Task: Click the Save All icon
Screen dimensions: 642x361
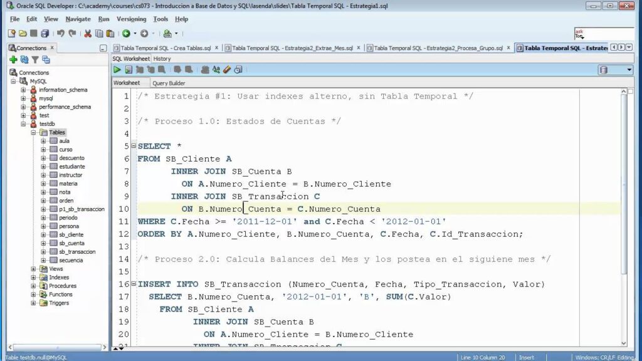Action: (x=45, y=34)
